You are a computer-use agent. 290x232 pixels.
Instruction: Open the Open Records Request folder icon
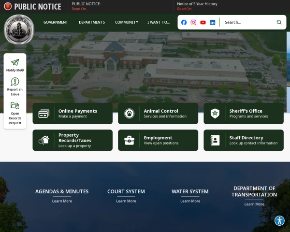(15, 105)
